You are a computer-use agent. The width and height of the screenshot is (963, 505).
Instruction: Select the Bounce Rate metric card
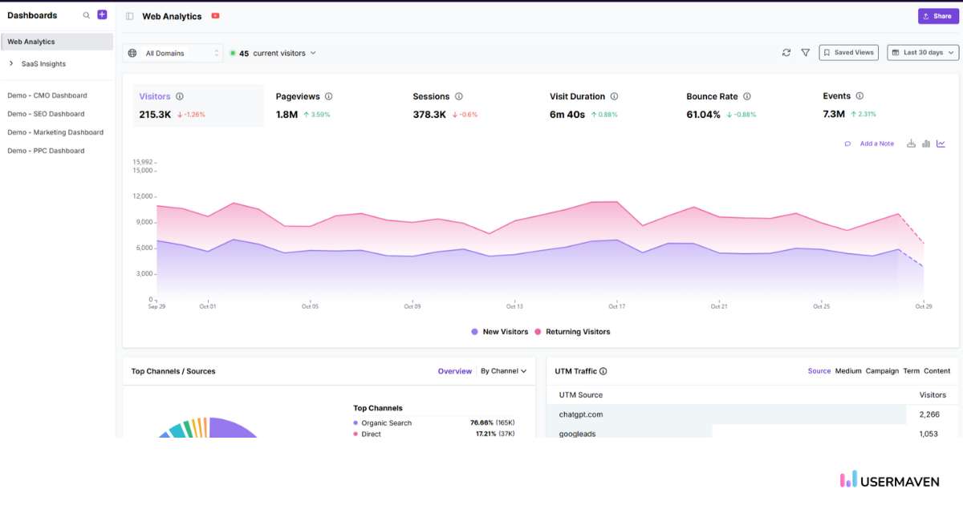718,105
